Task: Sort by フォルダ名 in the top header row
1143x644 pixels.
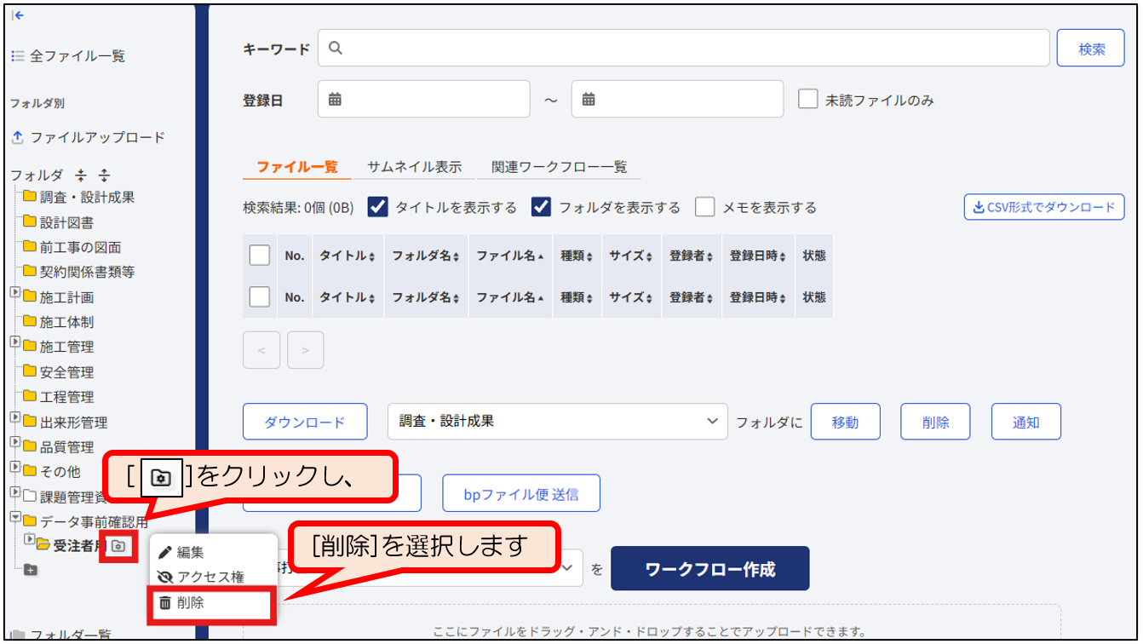Action: tap(426, 255)
